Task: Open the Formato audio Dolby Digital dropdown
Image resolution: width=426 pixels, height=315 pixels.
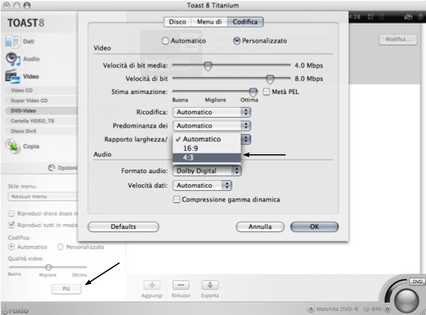Action: coord(207,171)
